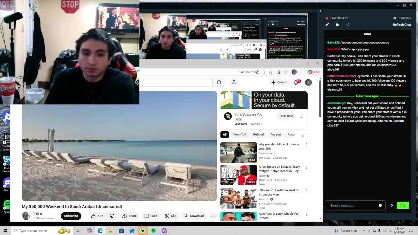418x235 pixels.
Task: Select the Related filter chip
Action: (x=258, y=134)
